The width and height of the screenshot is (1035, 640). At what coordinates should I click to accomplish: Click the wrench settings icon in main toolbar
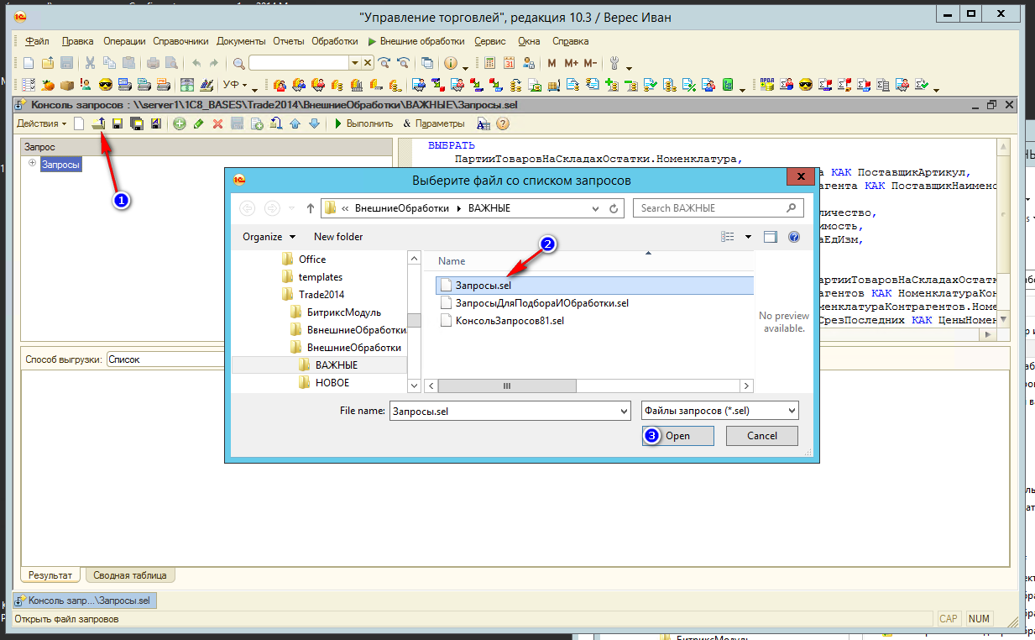[614, 63]
